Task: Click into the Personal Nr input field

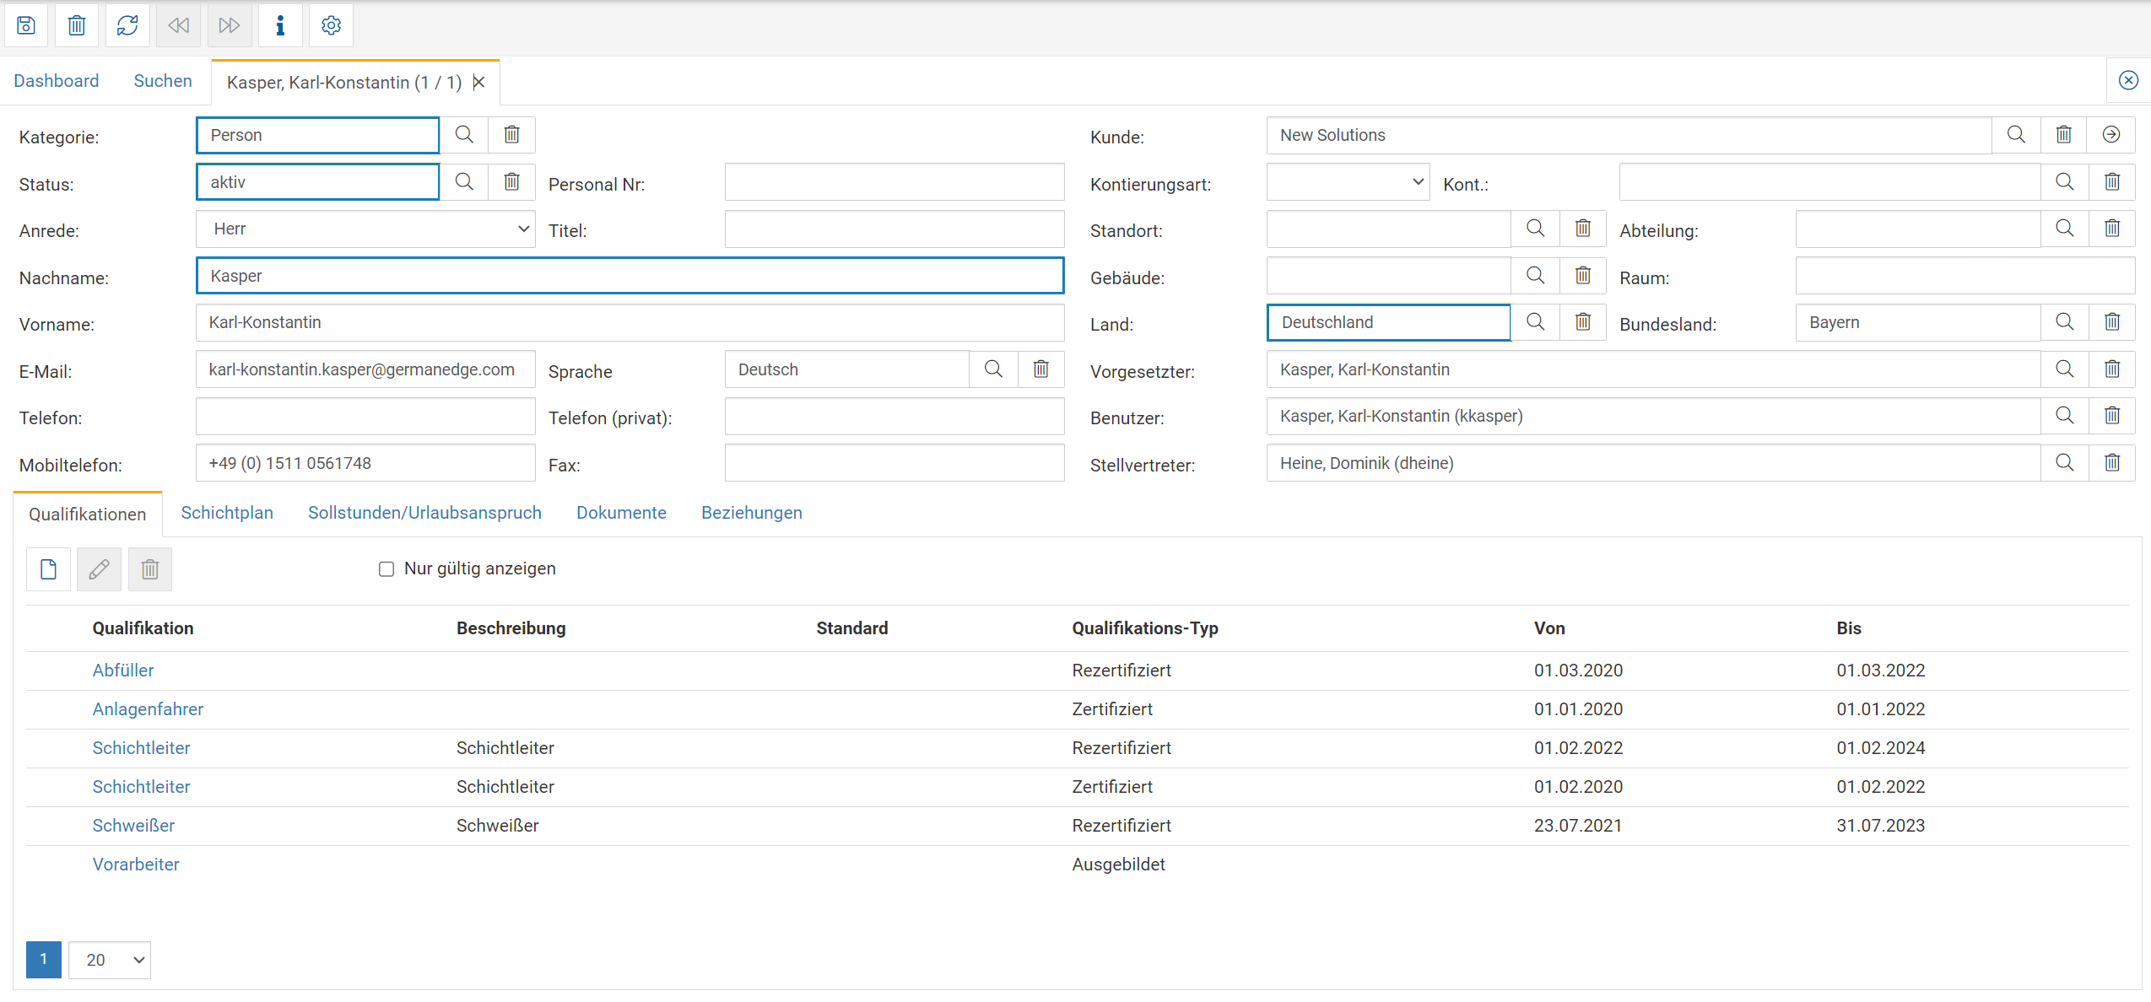Action: 894,182
